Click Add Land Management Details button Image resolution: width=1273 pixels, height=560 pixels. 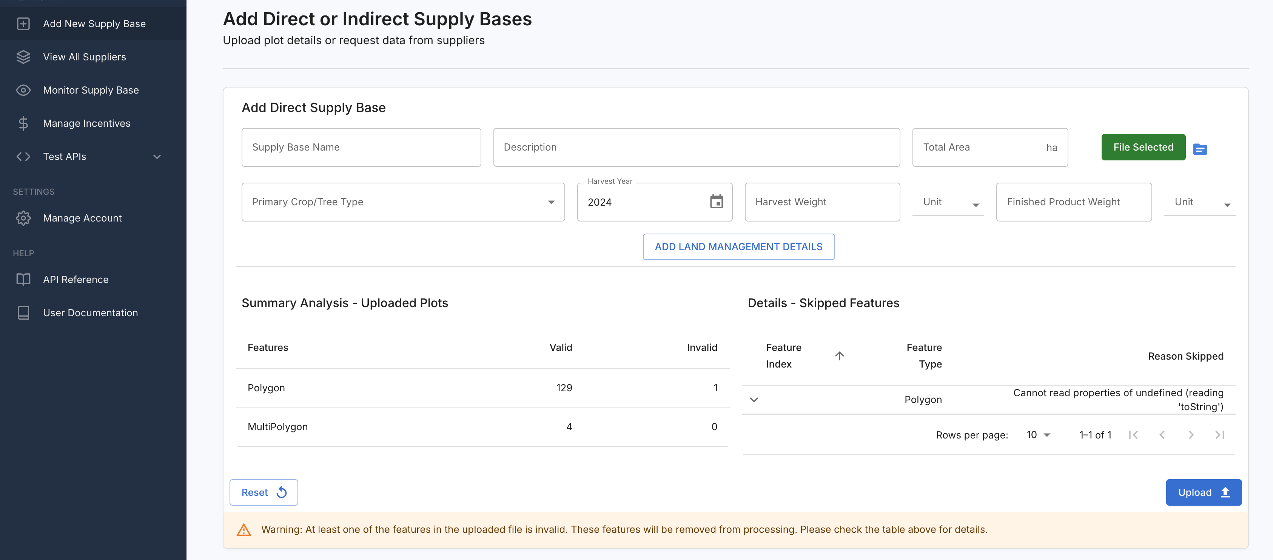point(738,246)
